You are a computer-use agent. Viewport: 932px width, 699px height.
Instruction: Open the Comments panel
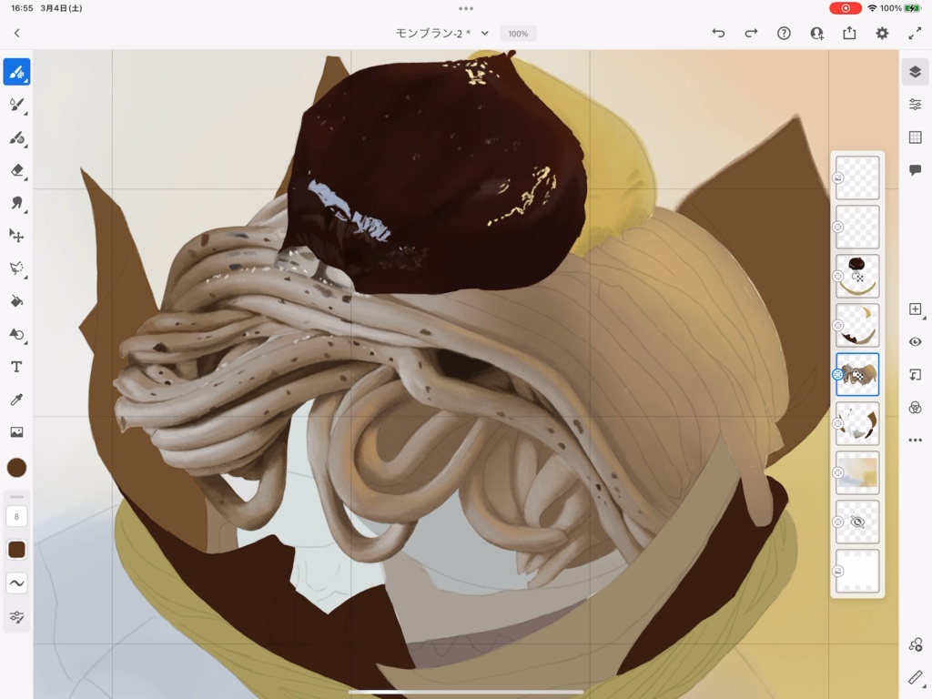[x=916, y=170]
